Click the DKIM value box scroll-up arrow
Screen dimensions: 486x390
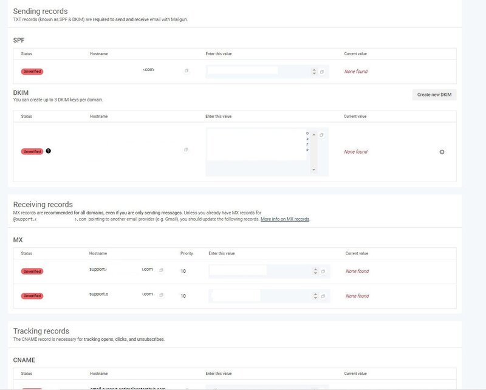click(x=313, y=134)
